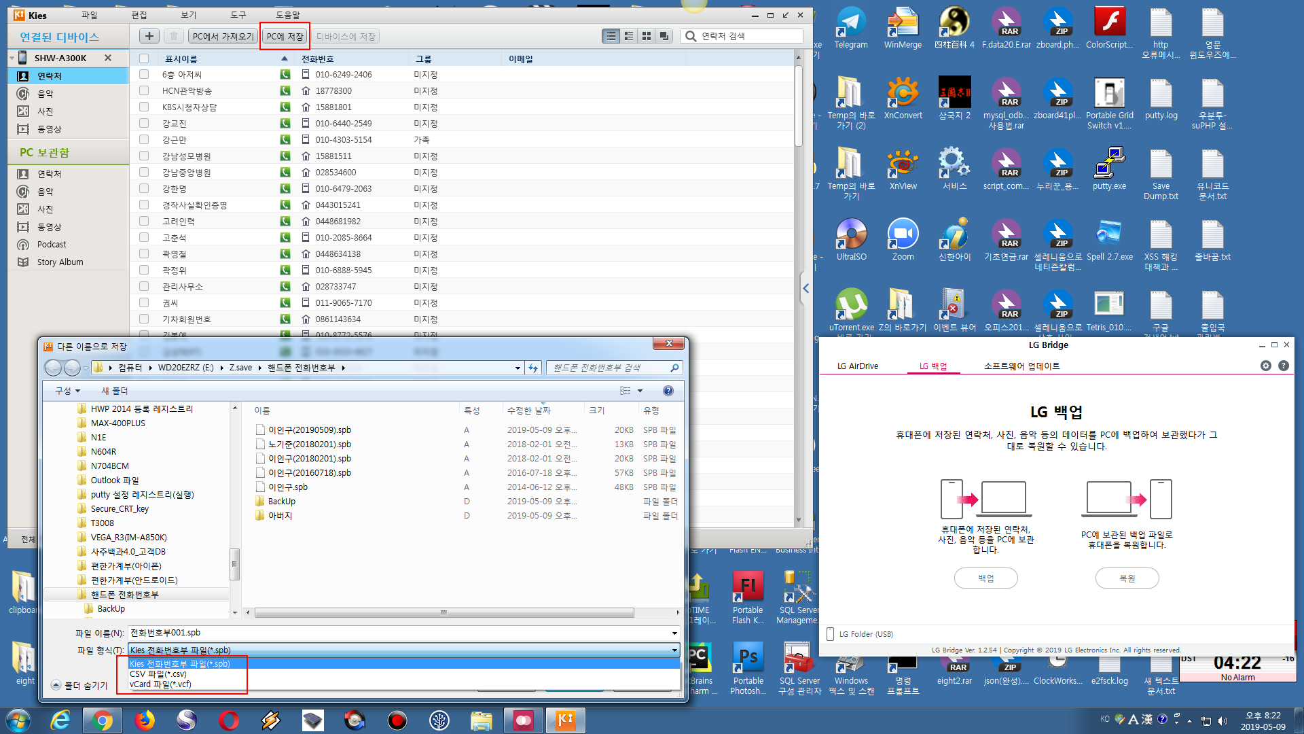Screen dimensions: 1304x734
Task: Open the 편집 menu in Kies
Action: [x=139, y=15]
